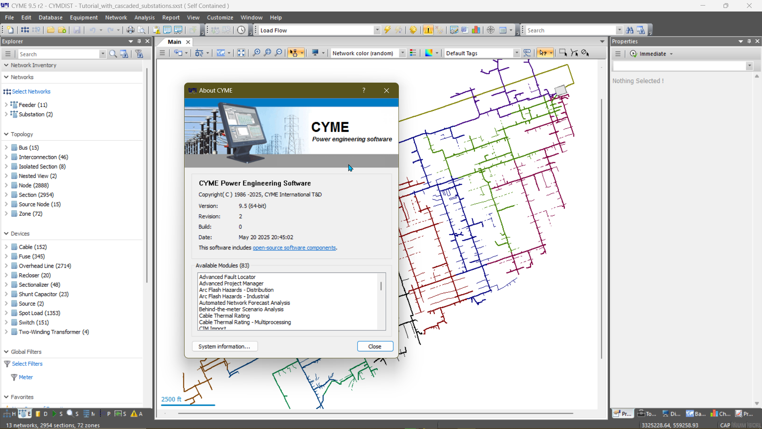Expand the Substation (2) tree node
762x429 pixels.
(6, 114)
